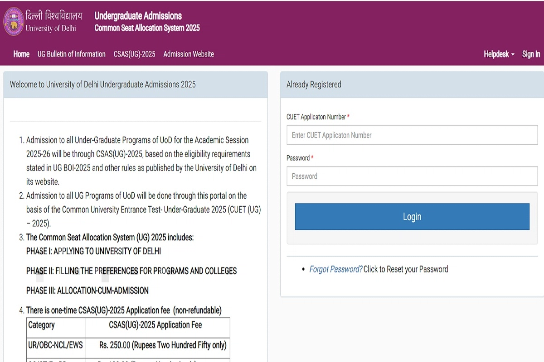
Task: Open the Forgot Password? link
Action: tap(335, 269)
